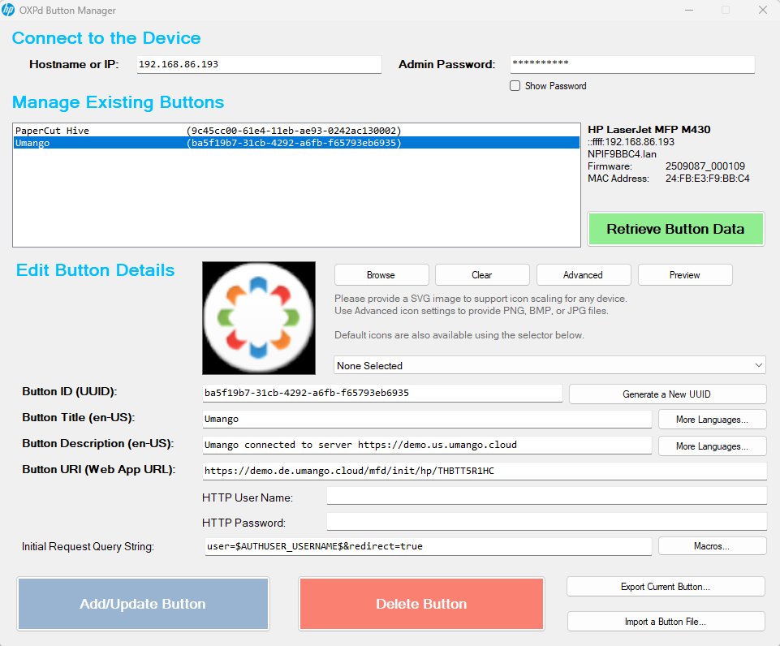Image resolution: width=780 pixels, height=646 pixels.
Task: Click the Add/Update Button
Action: click(x=143, y=604)
